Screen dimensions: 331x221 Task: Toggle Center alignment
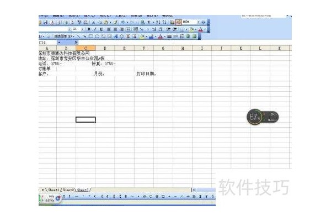click(x=115, y=29)
